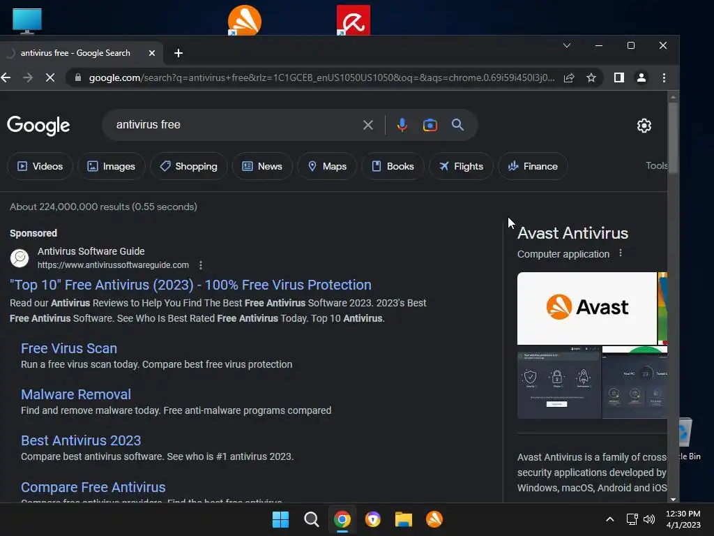
Task: Open network status in system tray
Action: [632, 519]
